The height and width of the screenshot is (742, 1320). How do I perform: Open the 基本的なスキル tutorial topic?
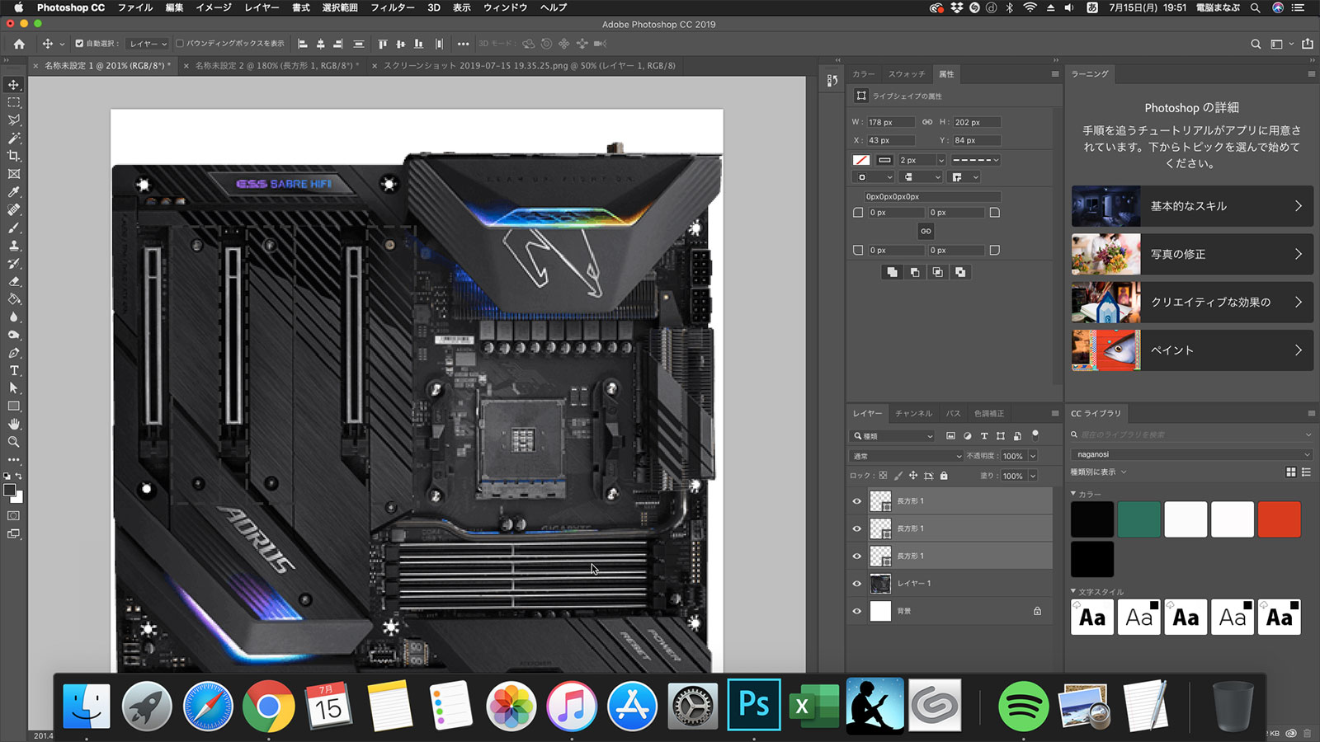click(x=1192, y=206)
